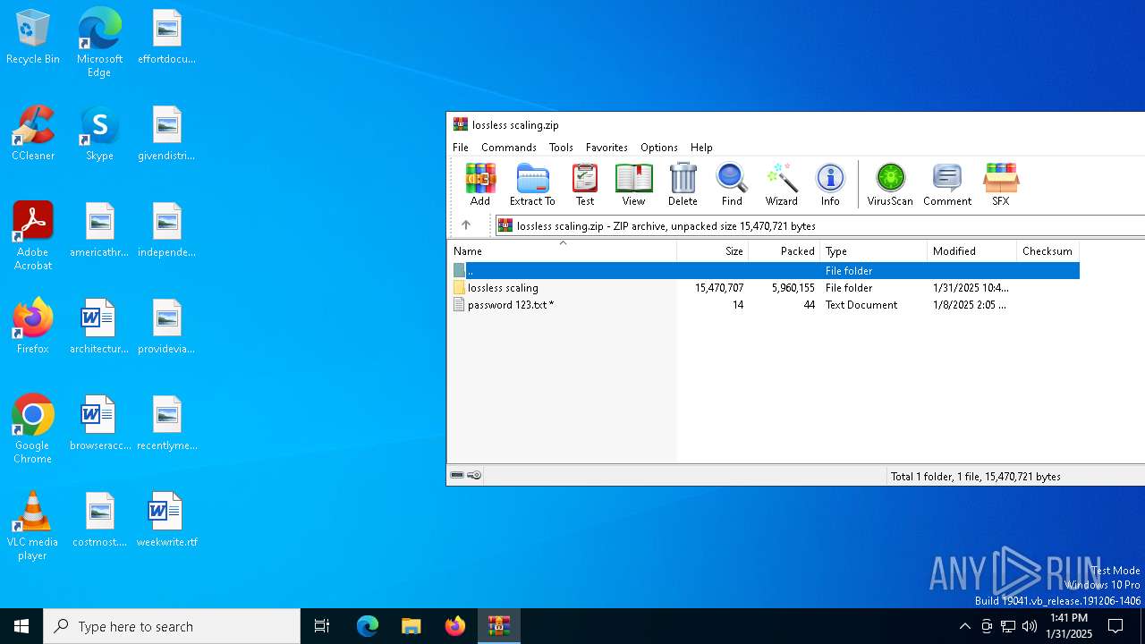Open the Favorites menu

point(606,148)
